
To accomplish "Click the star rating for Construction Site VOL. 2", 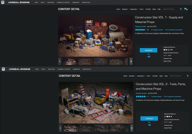I will point(141,97).
